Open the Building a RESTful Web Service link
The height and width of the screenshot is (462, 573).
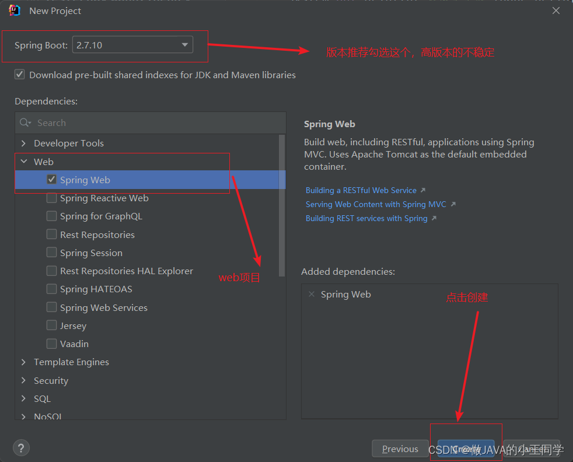coord(362,190)
